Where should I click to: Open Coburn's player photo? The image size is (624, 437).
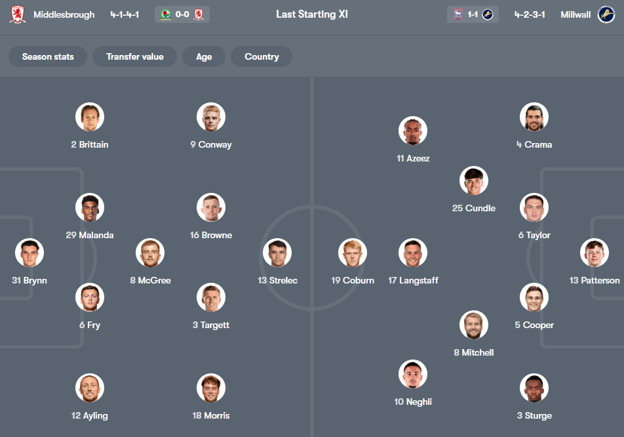tap(353, 253)
